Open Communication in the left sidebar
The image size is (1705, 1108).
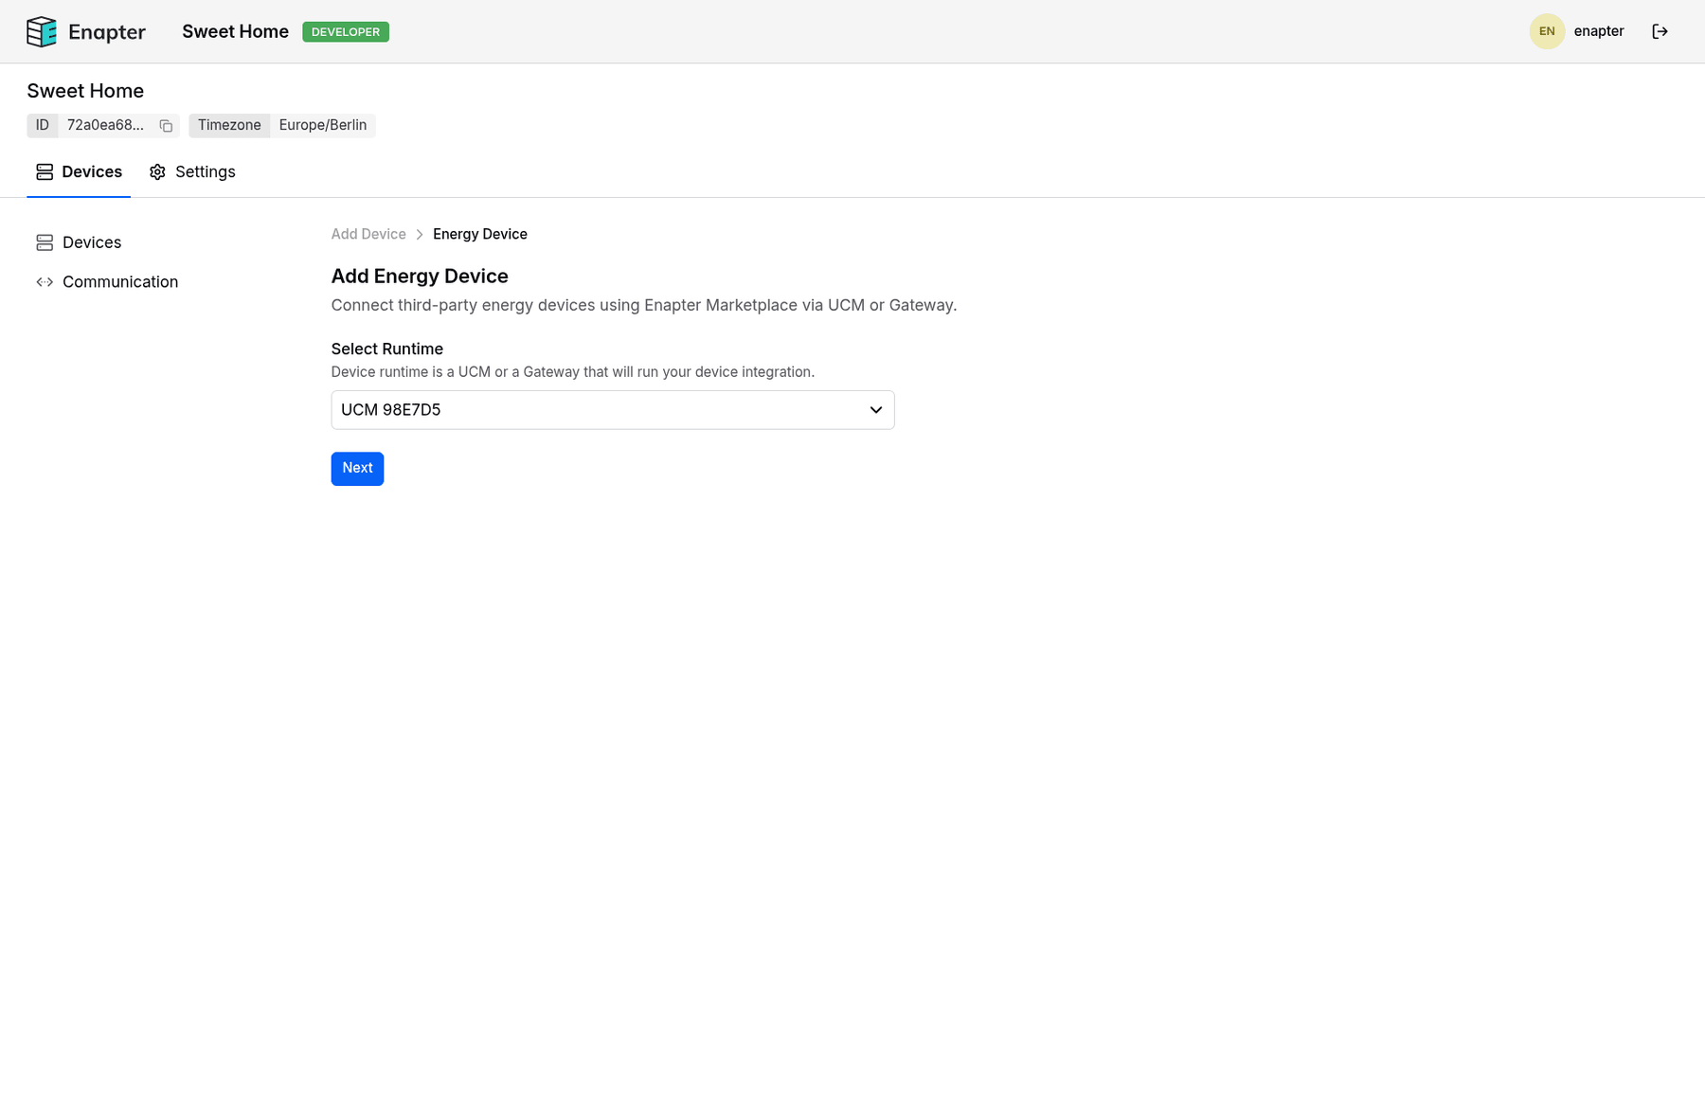(x=120, y=282)
